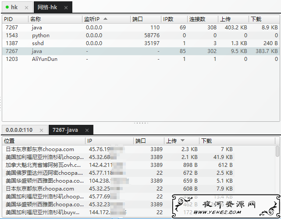Select the 美国佛罗里达州迈阿密 row
This screenshot has width=281, height=219.
coord(118,173)
